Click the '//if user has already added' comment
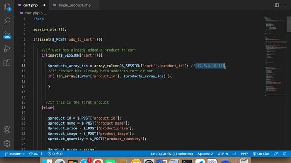This screenshot has height=163, width=291. coord(89,50)
